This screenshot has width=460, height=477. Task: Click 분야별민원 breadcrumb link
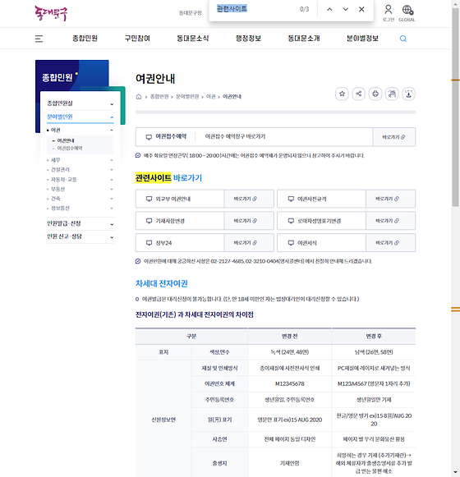187,96
